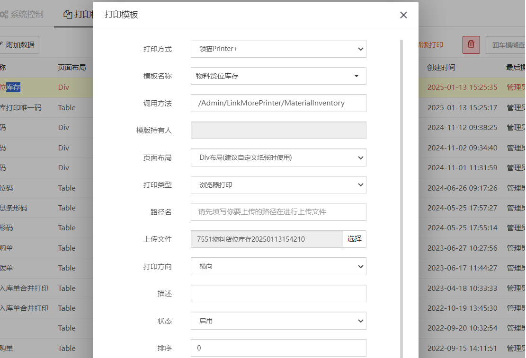Click the 选择 upload file button
526x358 pixels.
click(x=354, y=239)
